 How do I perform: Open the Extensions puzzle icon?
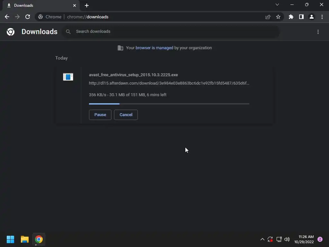[x=291, y=17]
